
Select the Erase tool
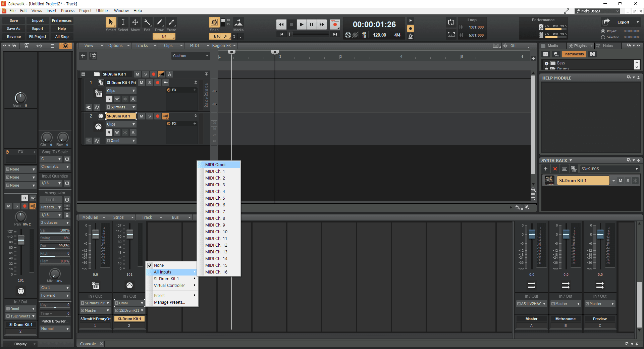[171, 22]
